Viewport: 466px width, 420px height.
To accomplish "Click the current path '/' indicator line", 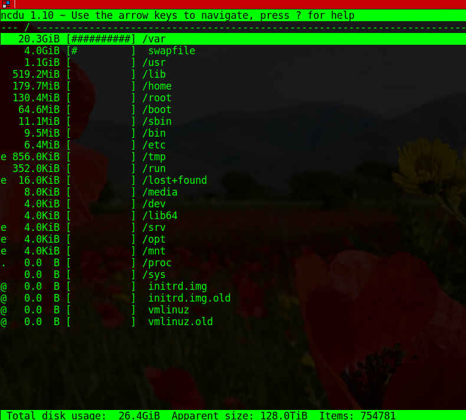I will (233, 28).
